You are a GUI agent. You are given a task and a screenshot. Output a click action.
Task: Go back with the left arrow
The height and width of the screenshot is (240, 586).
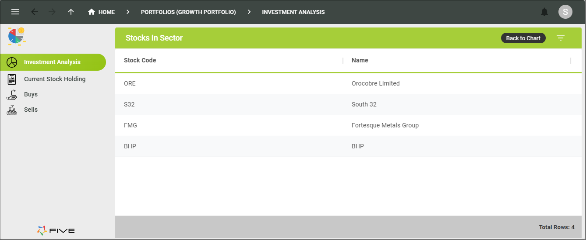[35, 12]
